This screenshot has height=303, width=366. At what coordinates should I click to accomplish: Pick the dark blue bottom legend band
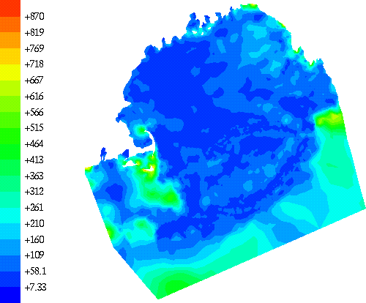click(x=10, y=295)
